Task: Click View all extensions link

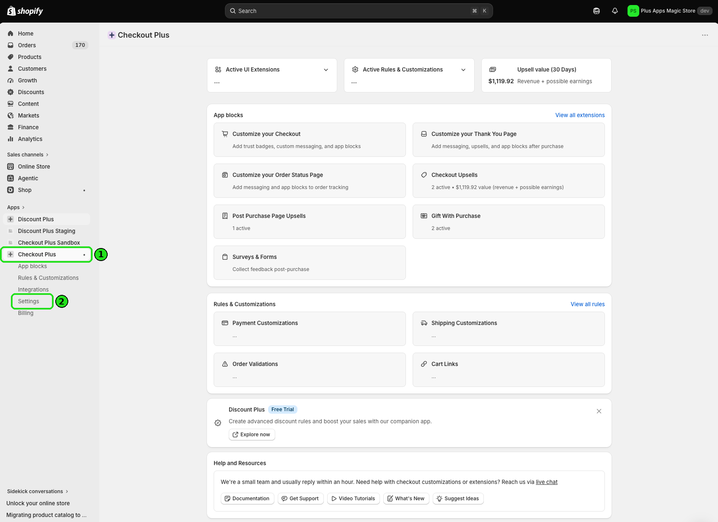Action: click(x=580, y=115)
